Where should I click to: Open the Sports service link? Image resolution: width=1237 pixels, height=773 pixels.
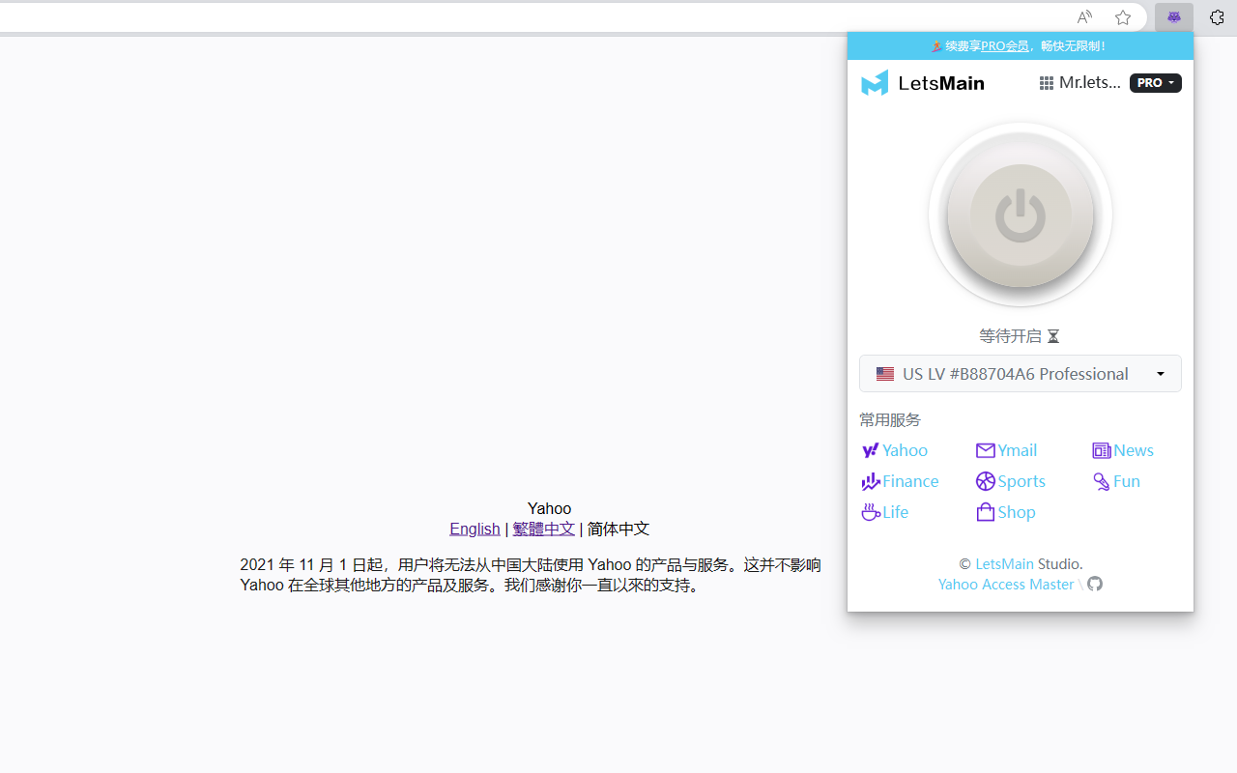(1011, 481)
